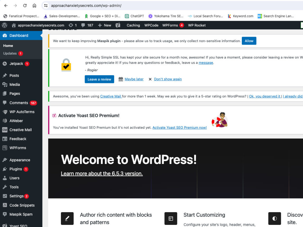Click the Really Simple SSL padlock image

pyautogui.click(x=66, y=65)
